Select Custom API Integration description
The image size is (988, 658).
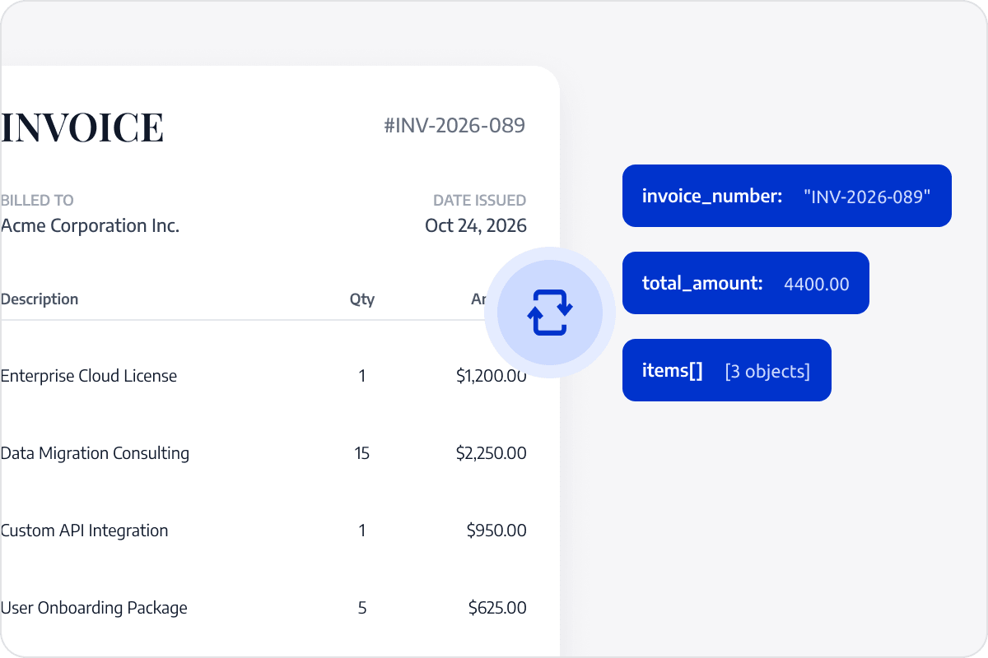[84, 531]
